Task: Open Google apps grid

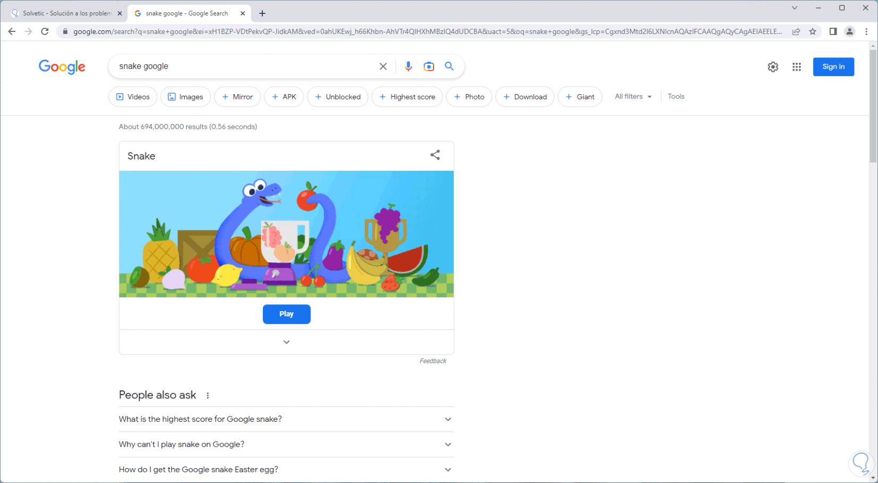Action: click(x=797, y=67)
